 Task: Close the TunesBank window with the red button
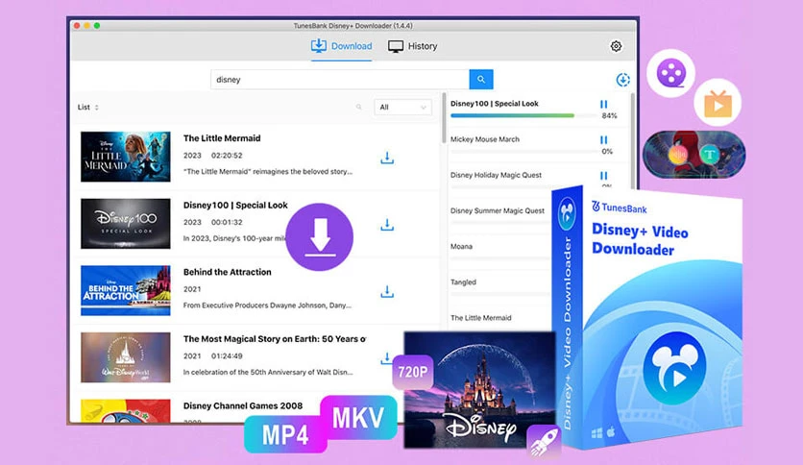77,26
